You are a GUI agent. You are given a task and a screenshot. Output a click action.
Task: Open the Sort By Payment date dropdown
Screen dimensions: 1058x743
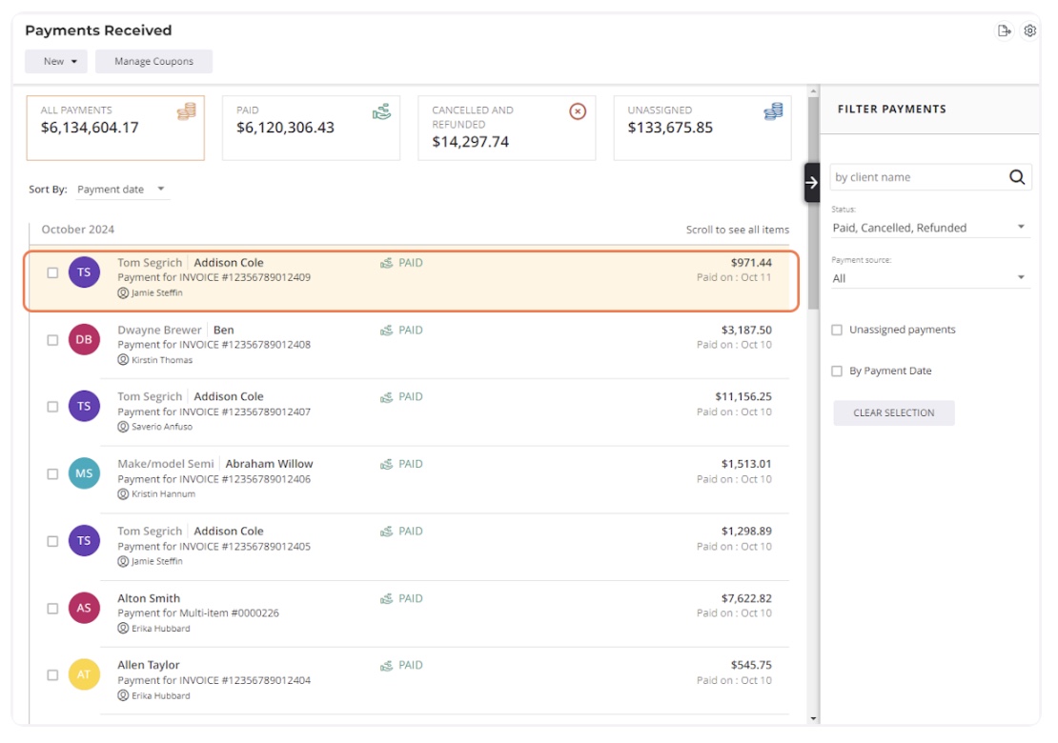pos(121,190)
